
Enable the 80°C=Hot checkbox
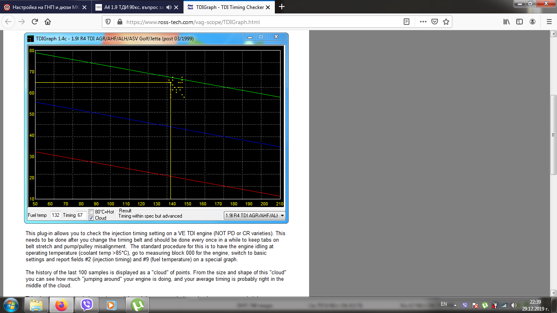(x=91, y=212)
